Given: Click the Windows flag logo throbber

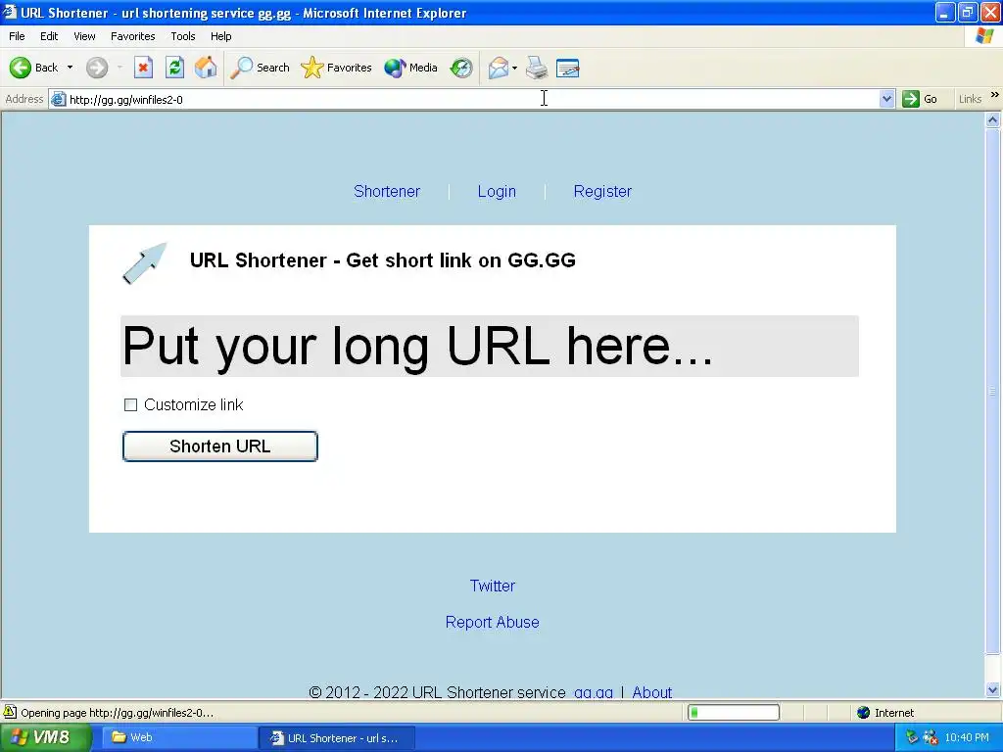Looking at the screenshot, I should coord(984,36).
